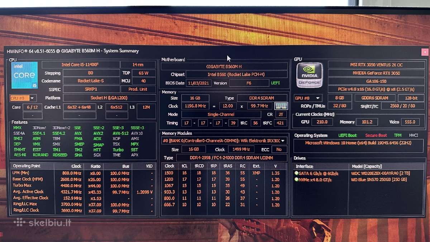
Task: Select the Avg. Active Clock row
Action: (83, 192)
